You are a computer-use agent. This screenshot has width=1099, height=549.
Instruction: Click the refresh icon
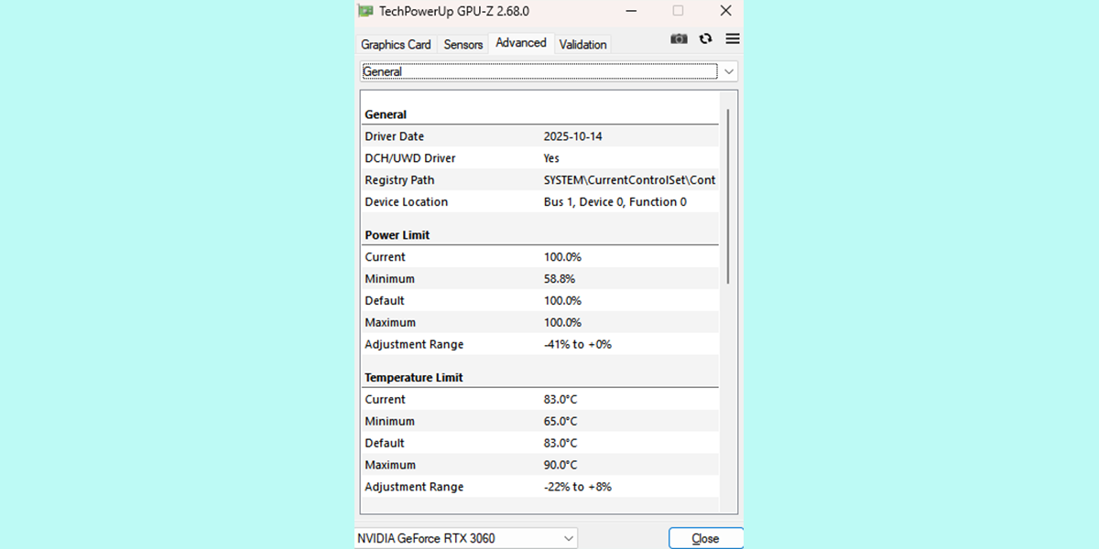coord(705,38)
